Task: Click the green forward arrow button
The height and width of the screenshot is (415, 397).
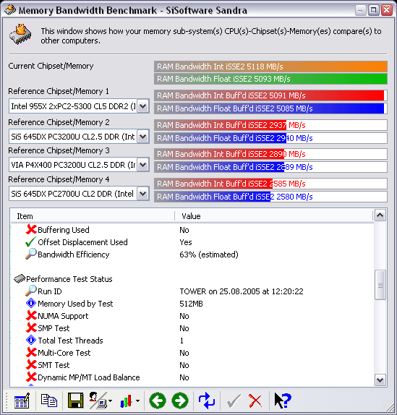Action: click(x=180, y=401)
